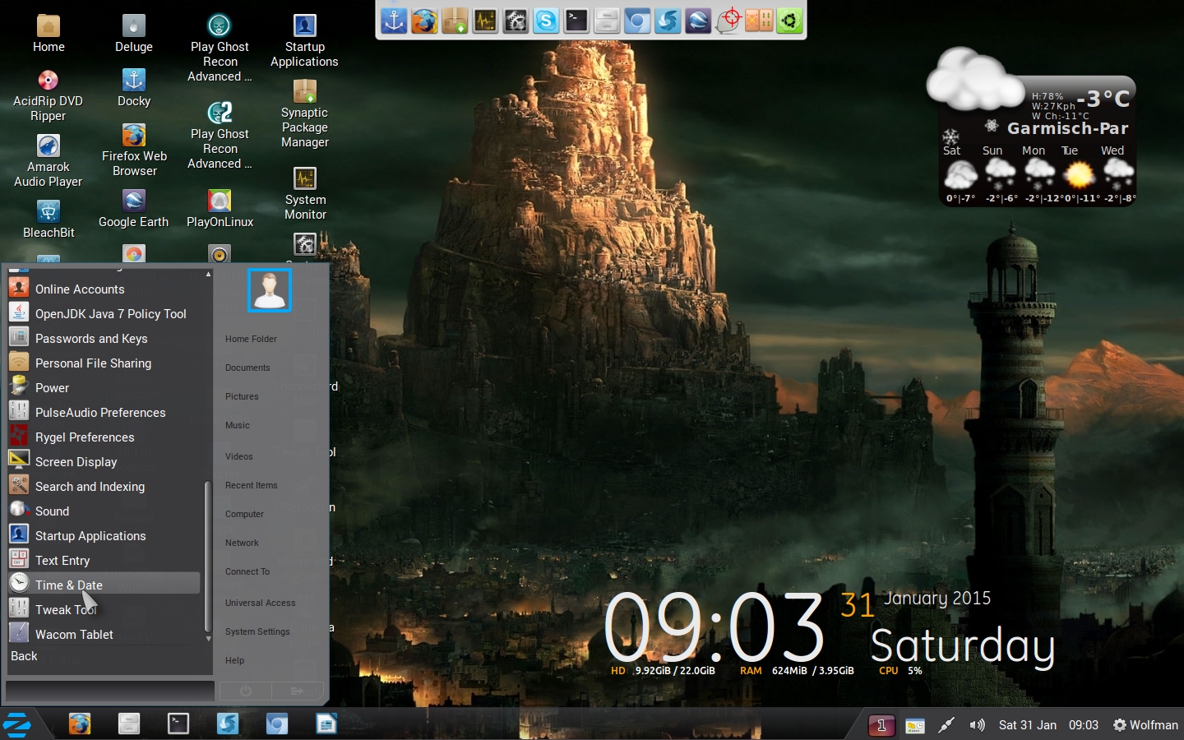This screenshot has width=1184, height=740.
Task: Open the PlayOnLinux desktop icon
Action: (x=220, y=209)
